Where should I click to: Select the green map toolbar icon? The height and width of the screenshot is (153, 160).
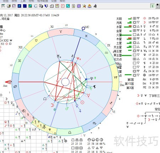(30, 6)
